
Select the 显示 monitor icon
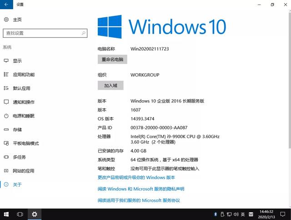(x=6, y=61)
